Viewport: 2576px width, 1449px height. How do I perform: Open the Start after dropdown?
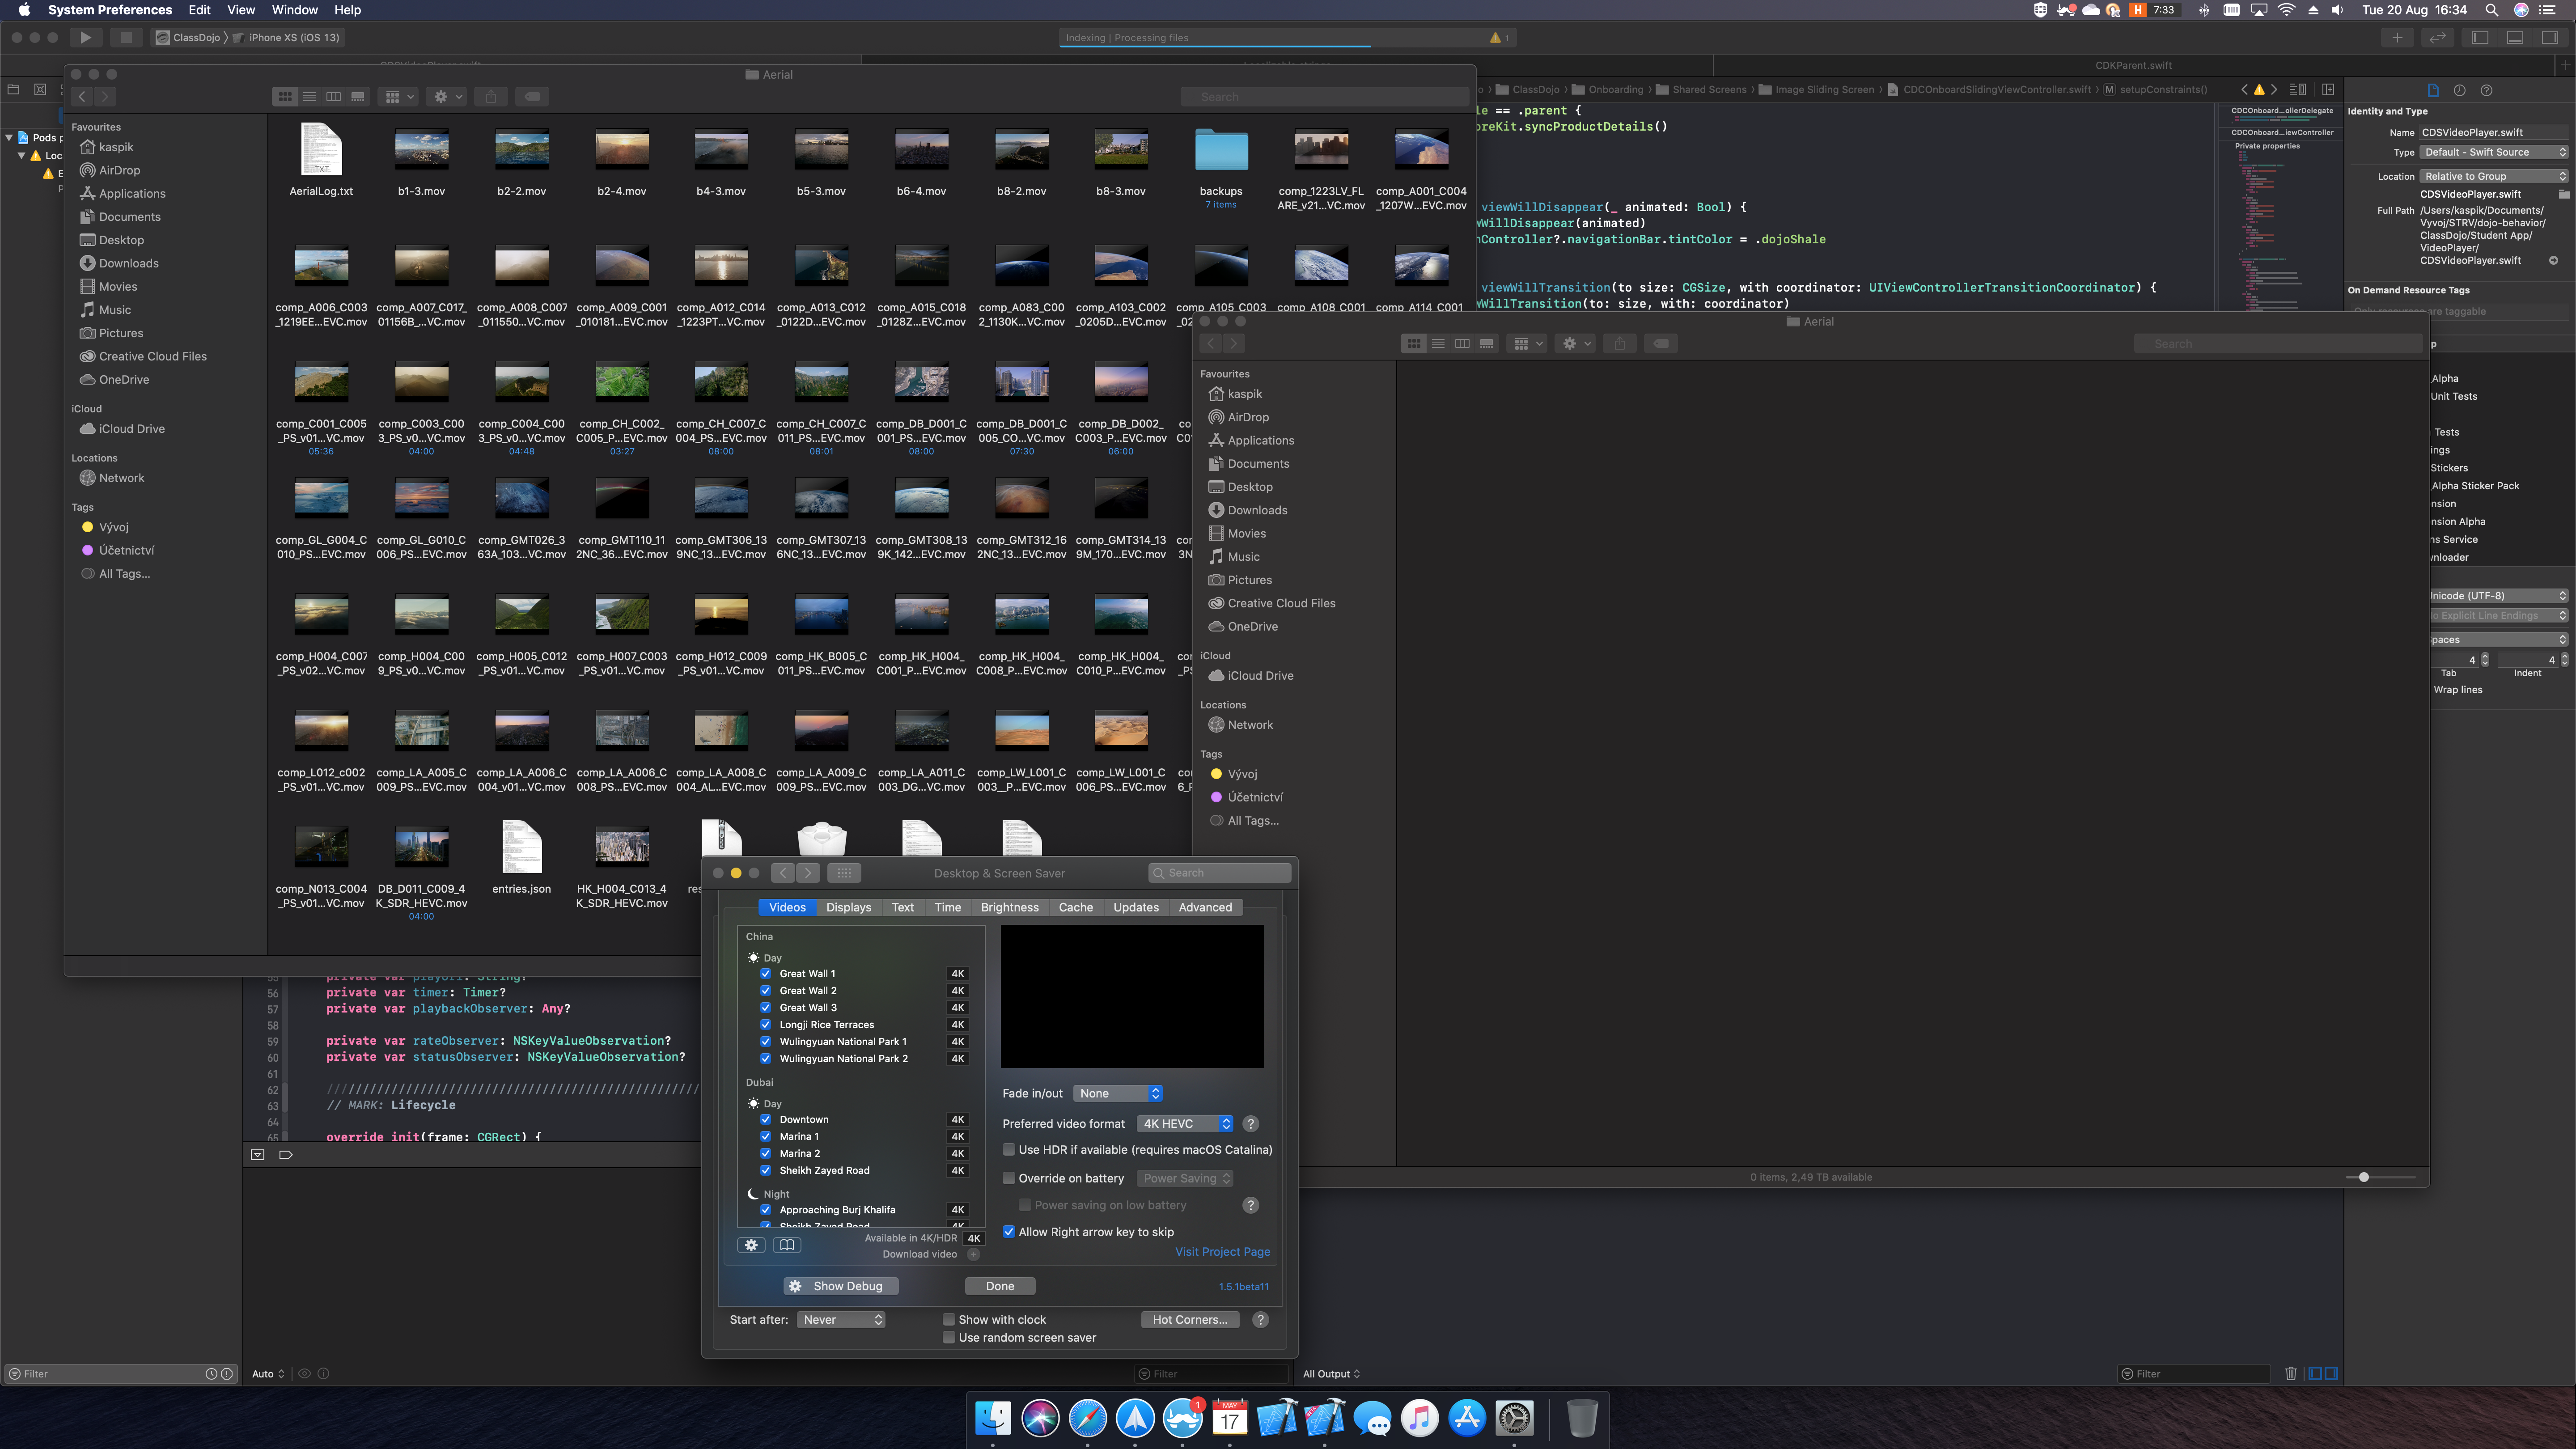tap(841, 1320)
